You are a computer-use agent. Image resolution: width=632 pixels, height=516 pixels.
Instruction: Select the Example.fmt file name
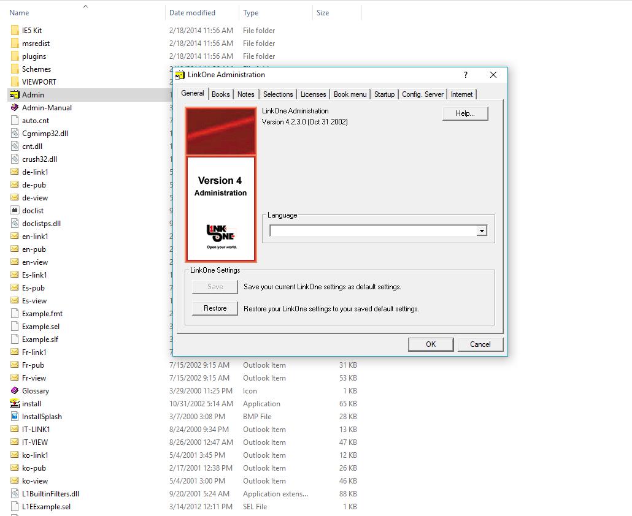click(42, 314)
